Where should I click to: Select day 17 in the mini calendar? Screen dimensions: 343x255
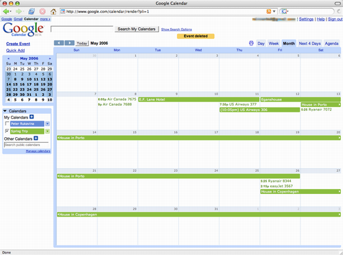point(29,84)
